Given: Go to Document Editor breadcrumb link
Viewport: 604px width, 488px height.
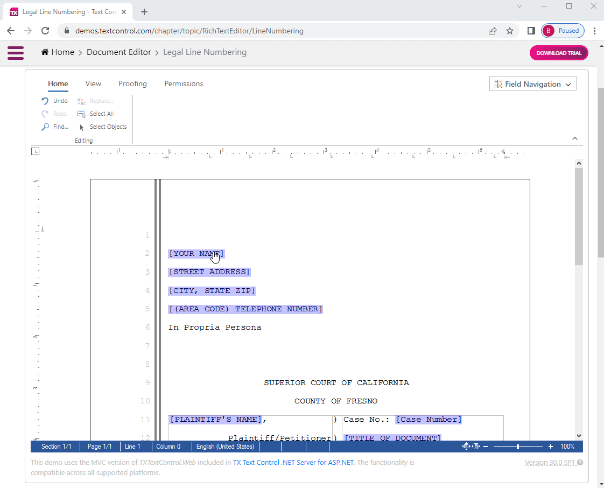Looking at the screenshot, I should coord(118,52).
